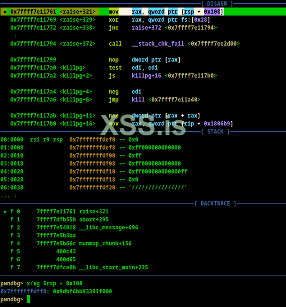The height and width of the screenshot is (307, 286).
Task: Click the highlighted address 0x7ffff7e11761
Action: pos(33,12)
